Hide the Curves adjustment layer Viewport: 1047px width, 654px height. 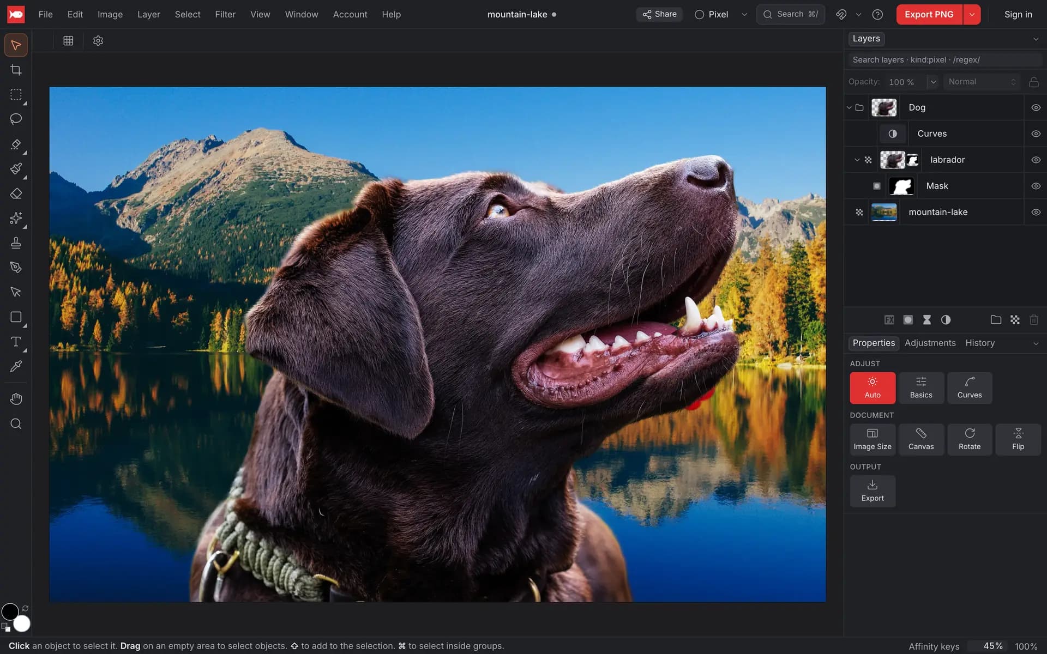pyautogui.click(x=1036, y=134)
